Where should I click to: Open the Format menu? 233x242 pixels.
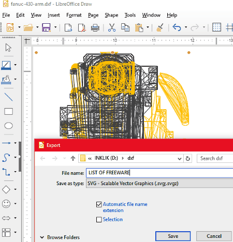(x=74, y=15)
